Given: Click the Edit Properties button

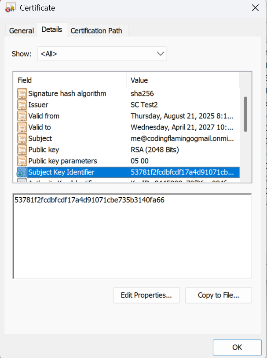Looking at the screenshot, I should (146, 295).
